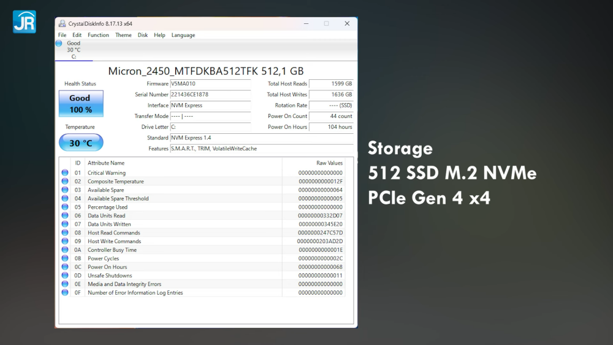Screen dimensions: 613x345
Task: Click the 30 °C temperature button
Action: (81, 142)
